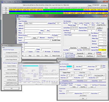Open the Help menu in Guest Information
This screenshot has height=102, width=109.
(x=19, y=19)
